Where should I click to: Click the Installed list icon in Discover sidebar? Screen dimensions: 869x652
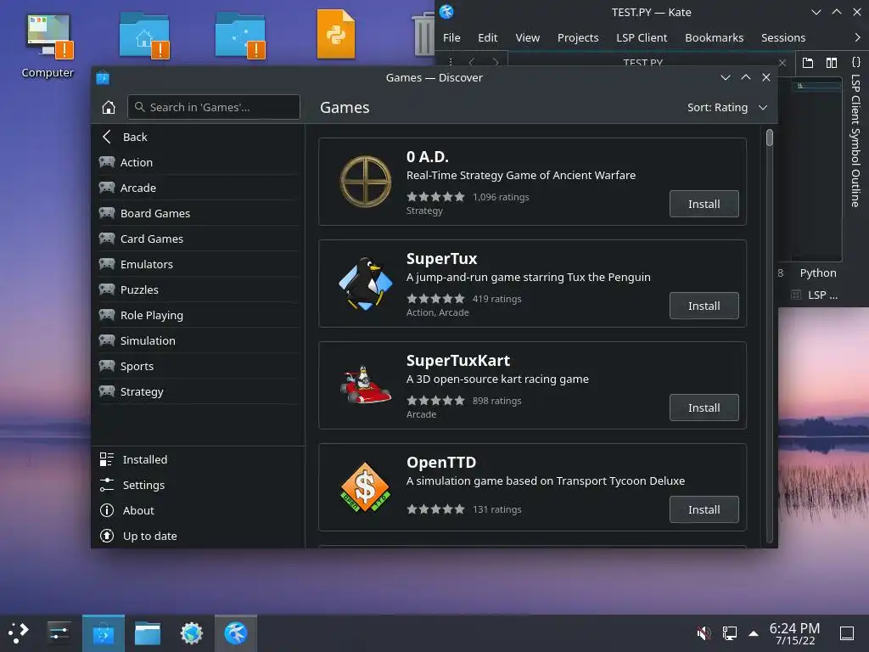pos(106,459)
